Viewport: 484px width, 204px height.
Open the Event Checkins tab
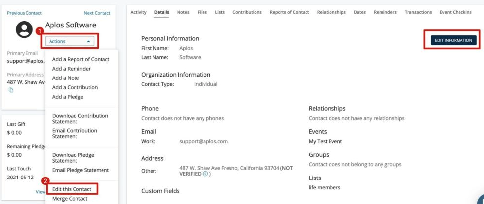coord(456,12)
